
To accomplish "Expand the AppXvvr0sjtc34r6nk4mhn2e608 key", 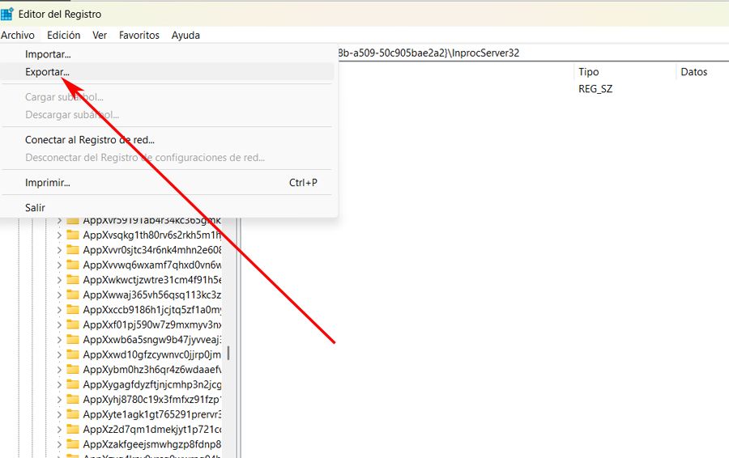I will coord(59,250).
